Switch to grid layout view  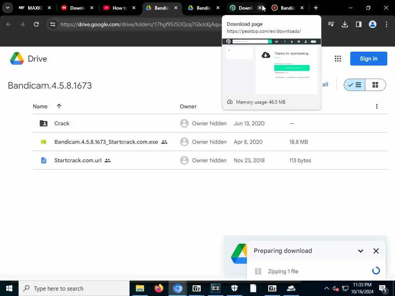click(x=375, y=85)
